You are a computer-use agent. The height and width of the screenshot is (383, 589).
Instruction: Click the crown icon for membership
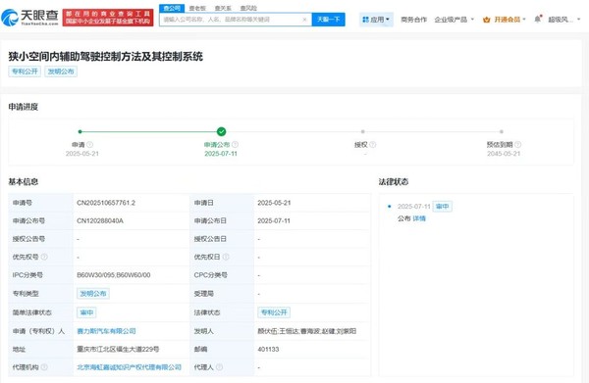(x=487, y=20)
